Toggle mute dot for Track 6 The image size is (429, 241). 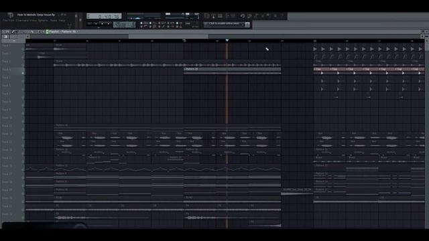point(23,89)
